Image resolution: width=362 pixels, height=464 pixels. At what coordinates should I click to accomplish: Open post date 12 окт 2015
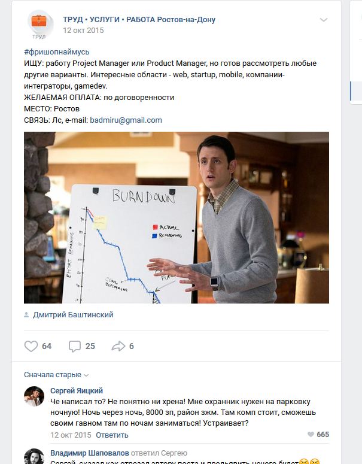tap(83, 30)
